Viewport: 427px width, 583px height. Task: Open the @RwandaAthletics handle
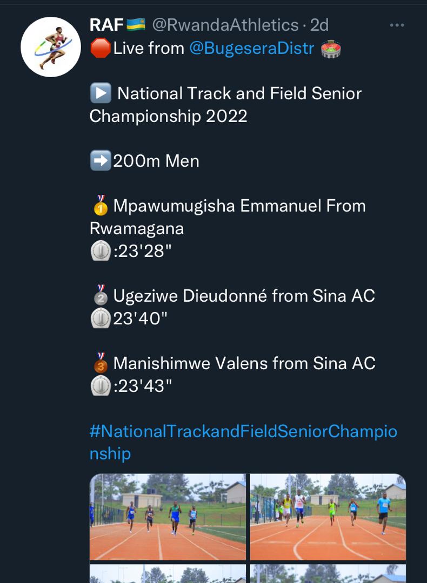tap(225, 25)
